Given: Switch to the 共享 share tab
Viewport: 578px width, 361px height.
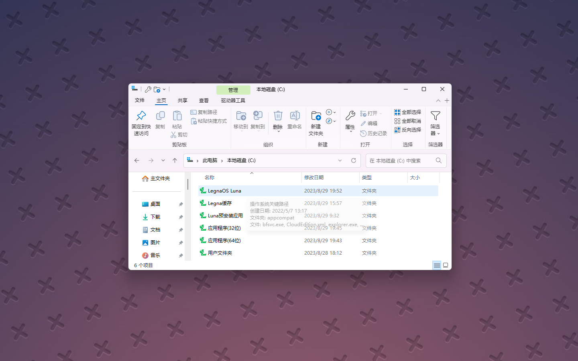Looking at the screenshot, I should (x=183, y=101).
